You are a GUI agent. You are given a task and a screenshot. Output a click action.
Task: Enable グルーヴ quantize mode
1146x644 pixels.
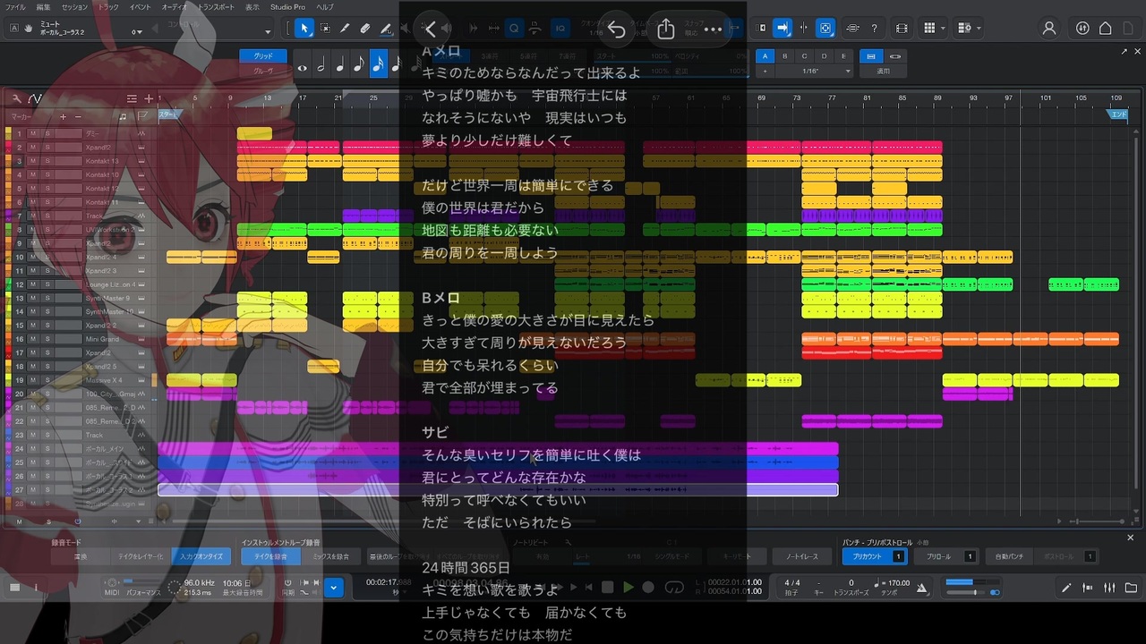(263, 71)
